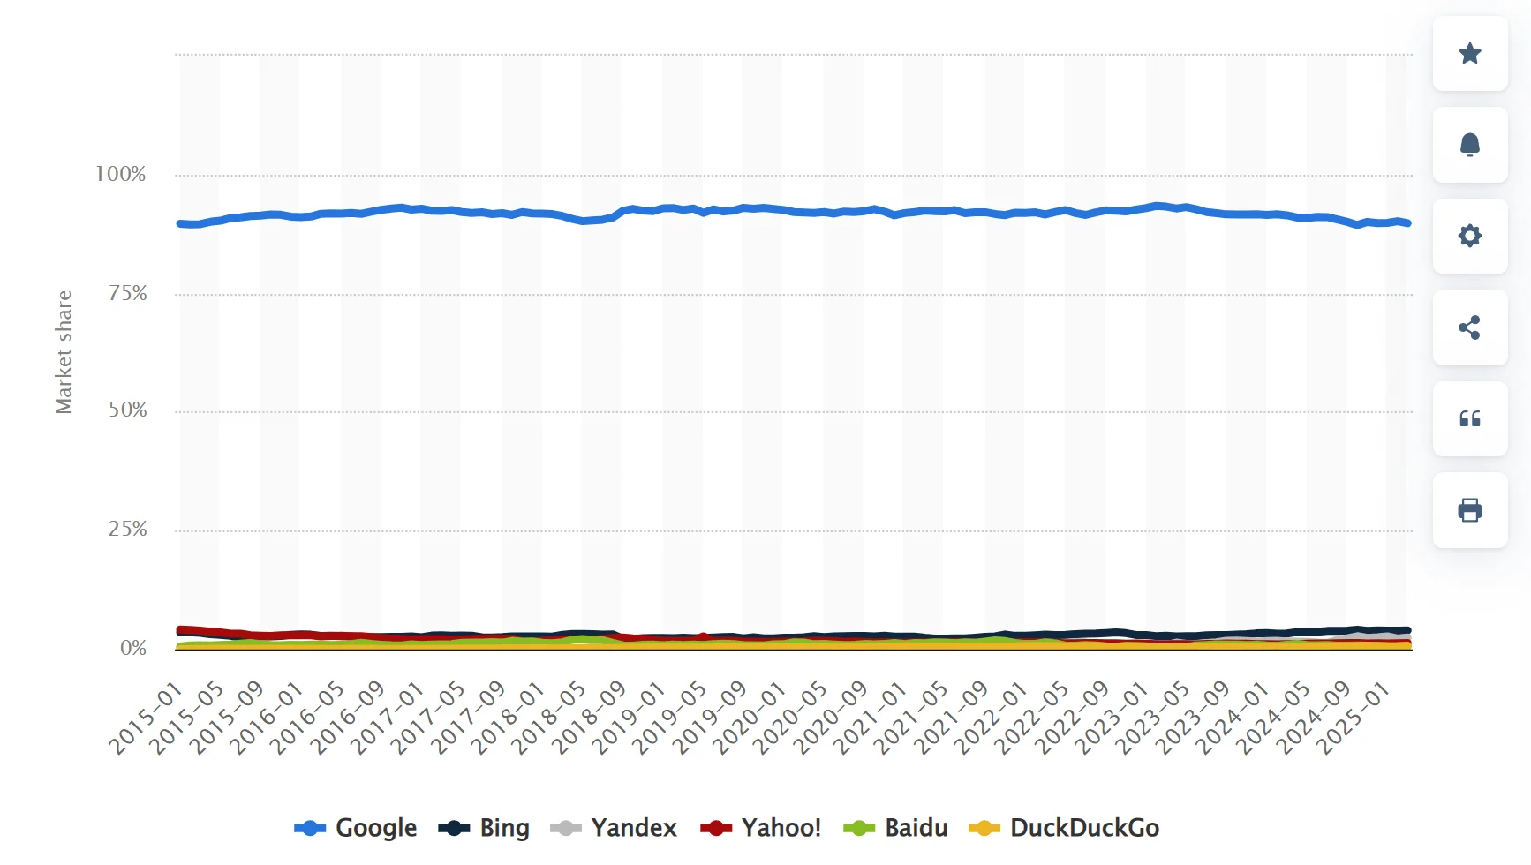Click the orange DuckDuckGo legend marker

point(984,828)
